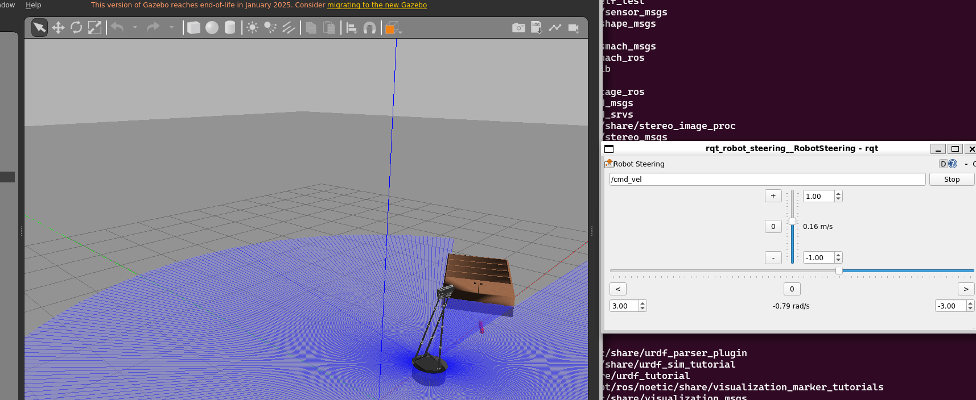Open the undo history dropdown arrow

point(135,27)
